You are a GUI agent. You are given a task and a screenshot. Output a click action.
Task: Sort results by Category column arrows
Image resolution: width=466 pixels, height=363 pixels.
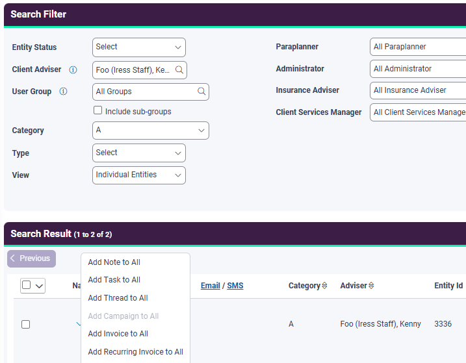point(325,286)
